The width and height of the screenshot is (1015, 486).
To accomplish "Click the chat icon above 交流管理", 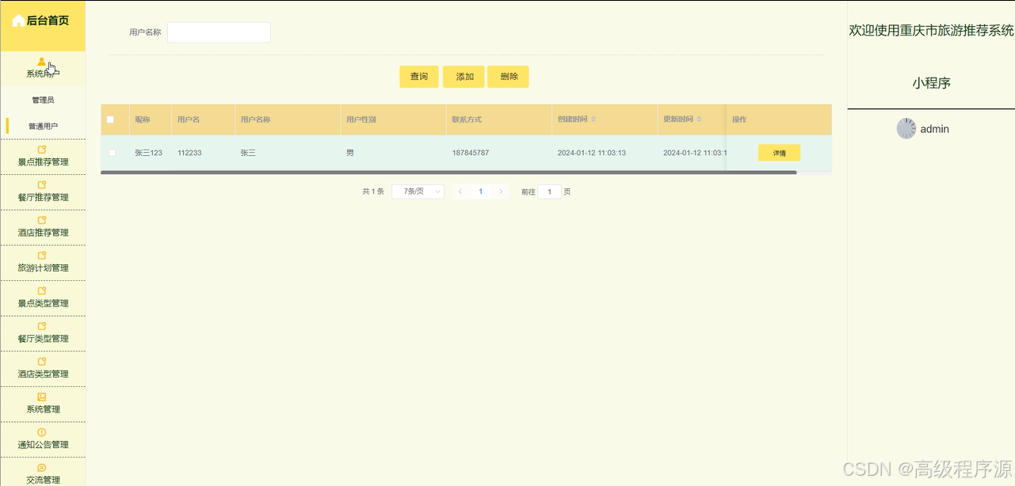I will tap(42, 467).
